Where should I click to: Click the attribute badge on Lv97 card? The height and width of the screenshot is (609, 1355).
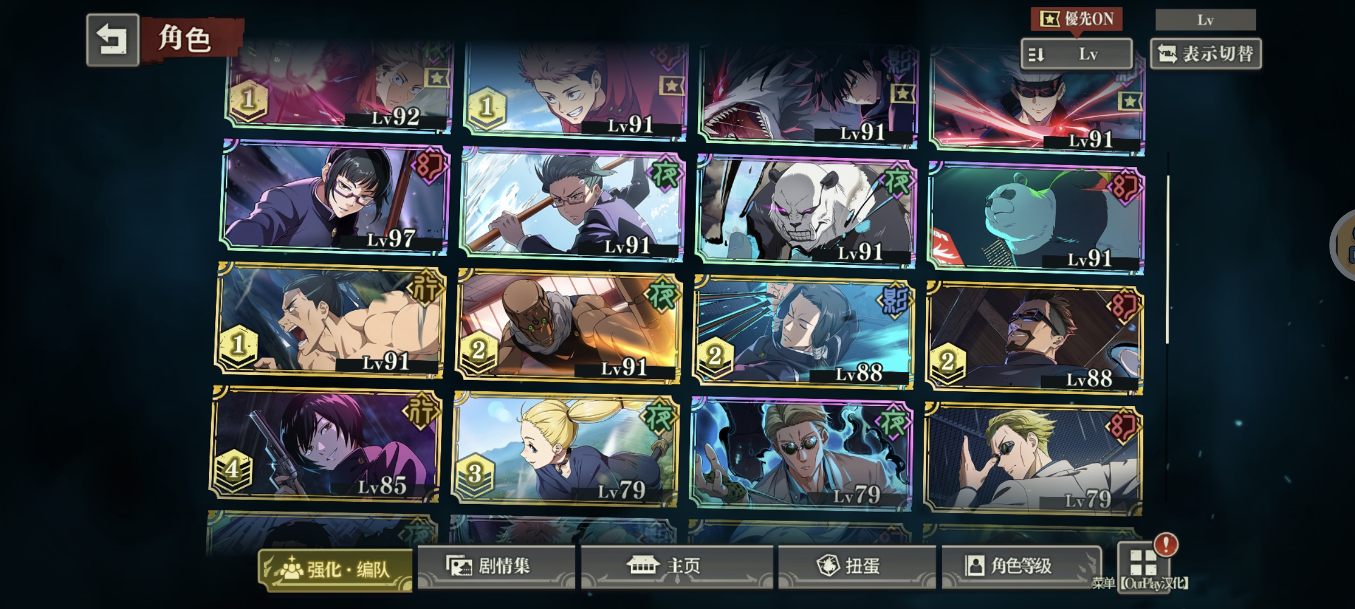430,166
